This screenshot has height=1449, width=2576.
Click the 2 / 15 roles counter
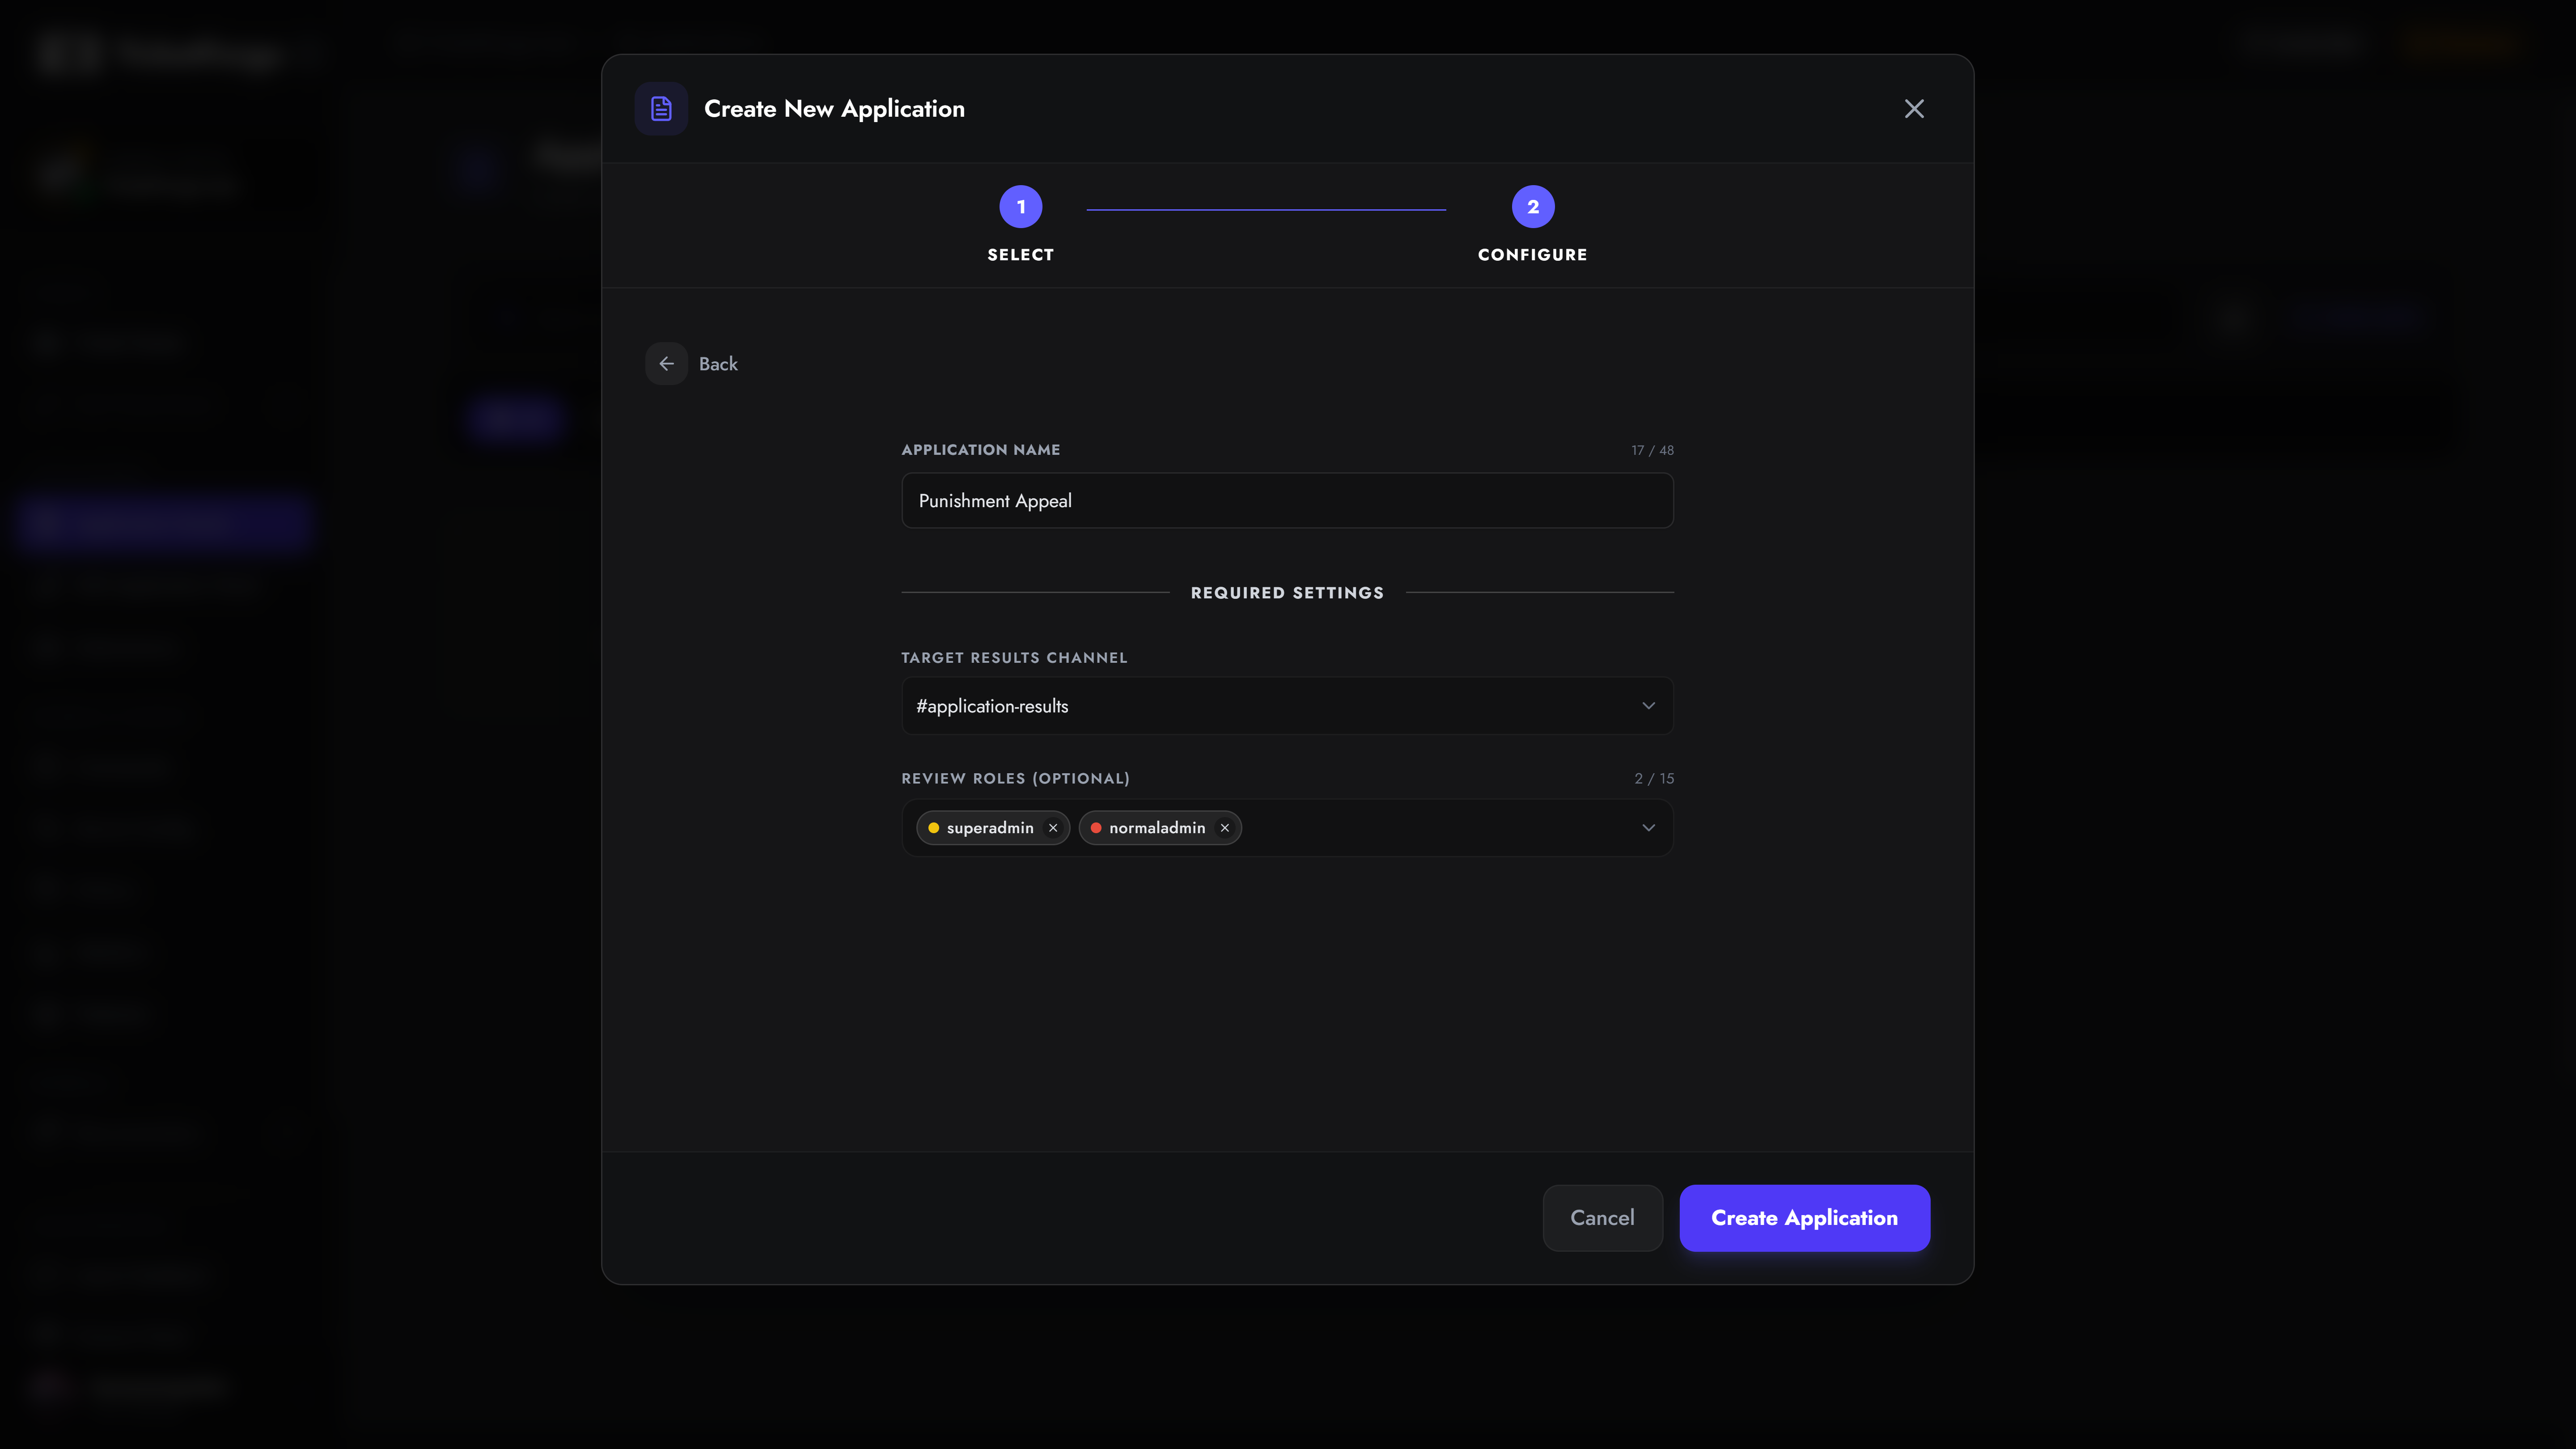point(1654,779)
